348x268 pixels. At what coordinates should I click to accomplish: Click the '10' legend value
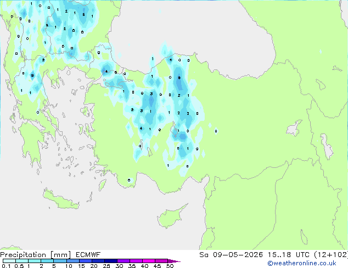point(69,266)
